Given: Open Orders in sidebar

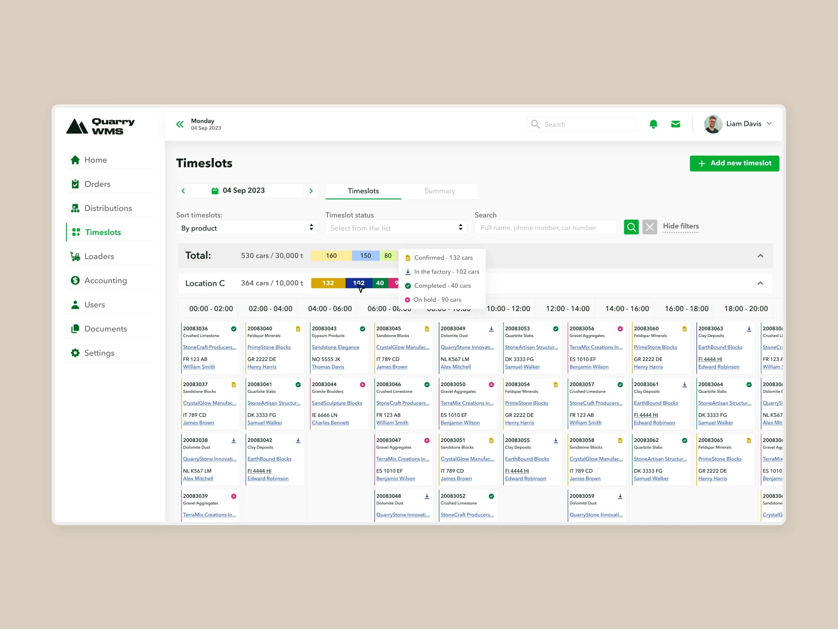Looking at the screenshot, I should click(110, 184).
